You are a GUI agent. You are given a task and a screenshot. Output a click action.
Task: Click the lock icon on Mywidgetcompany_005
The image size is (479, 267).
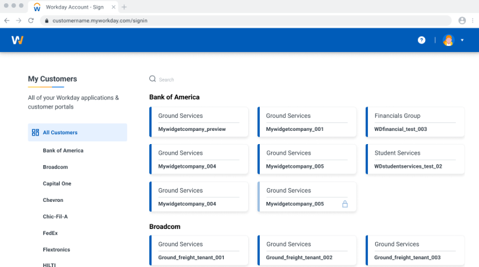[x=345, y=204]
